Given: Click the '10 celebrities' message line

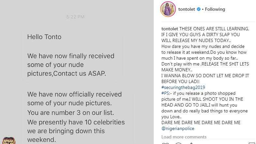Looking at the screenshot, I should click(x=76, y=122).
